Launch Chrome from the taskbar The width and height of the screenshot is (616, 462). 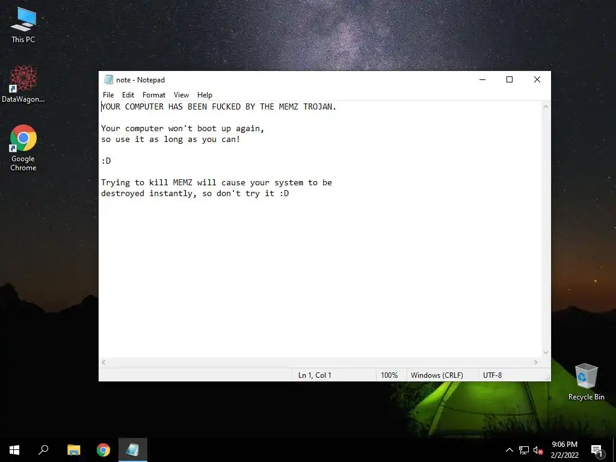point(103,450)
